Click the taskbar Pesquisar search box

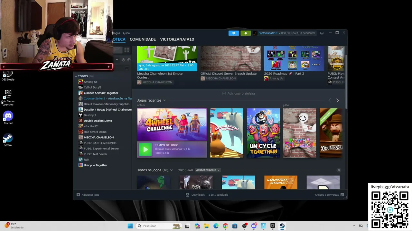coord(159,226)
